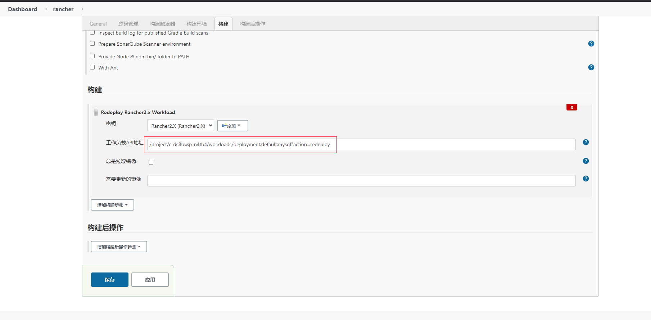Click the 构建后操作 section heading
Viewport: 651px width, 320px height.
(105, 227)
